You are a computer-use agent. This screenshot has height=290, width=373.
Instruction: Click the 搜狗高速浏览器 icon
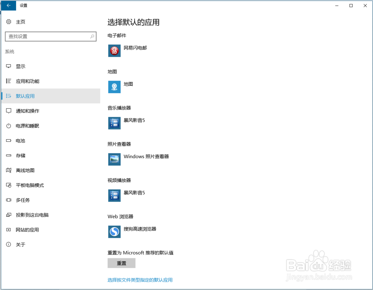pos(115,232)
